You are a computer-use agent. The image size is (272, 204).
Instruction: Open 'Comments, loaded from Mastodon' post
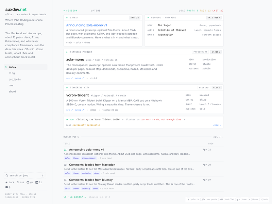pyautogui.click(x=92, y=165)
